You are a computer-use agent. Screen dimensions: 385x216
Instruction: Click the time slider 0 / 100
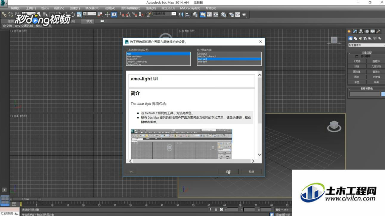tap(25, 199)
